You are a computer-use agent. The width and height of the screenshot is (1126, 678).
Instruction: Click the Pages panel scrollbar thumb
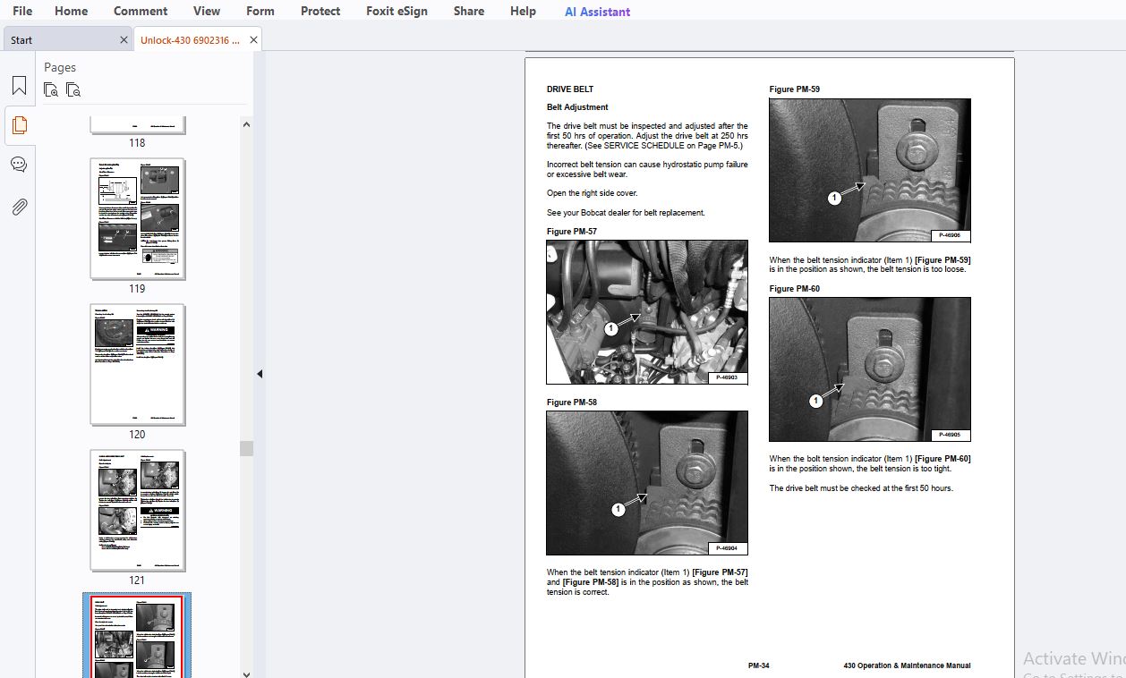[246, 448]
